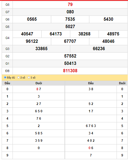Click the G7 result 080
The height and width of the screenshot is (160, 128).
point(70,12)
